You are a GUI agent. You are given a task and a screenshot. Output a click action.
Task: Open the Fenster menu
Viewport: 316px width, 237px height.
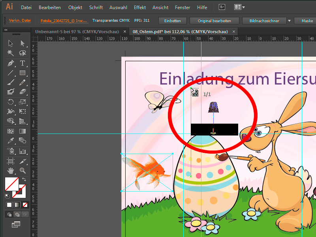click(182, 8)
